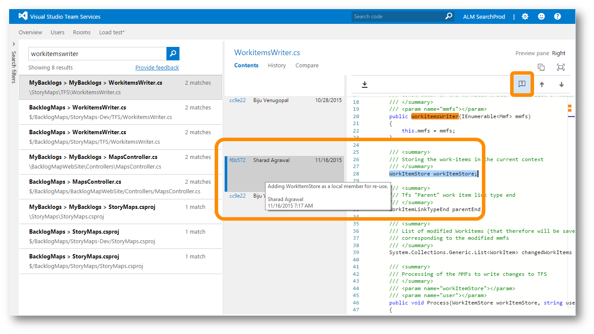Open the feedback smiley icon

541,16
